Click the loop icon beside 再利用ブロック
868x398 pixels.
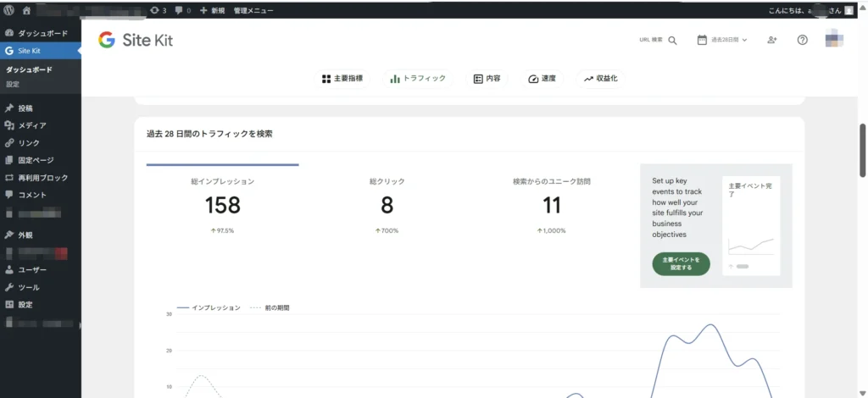(x=8, y=178)
